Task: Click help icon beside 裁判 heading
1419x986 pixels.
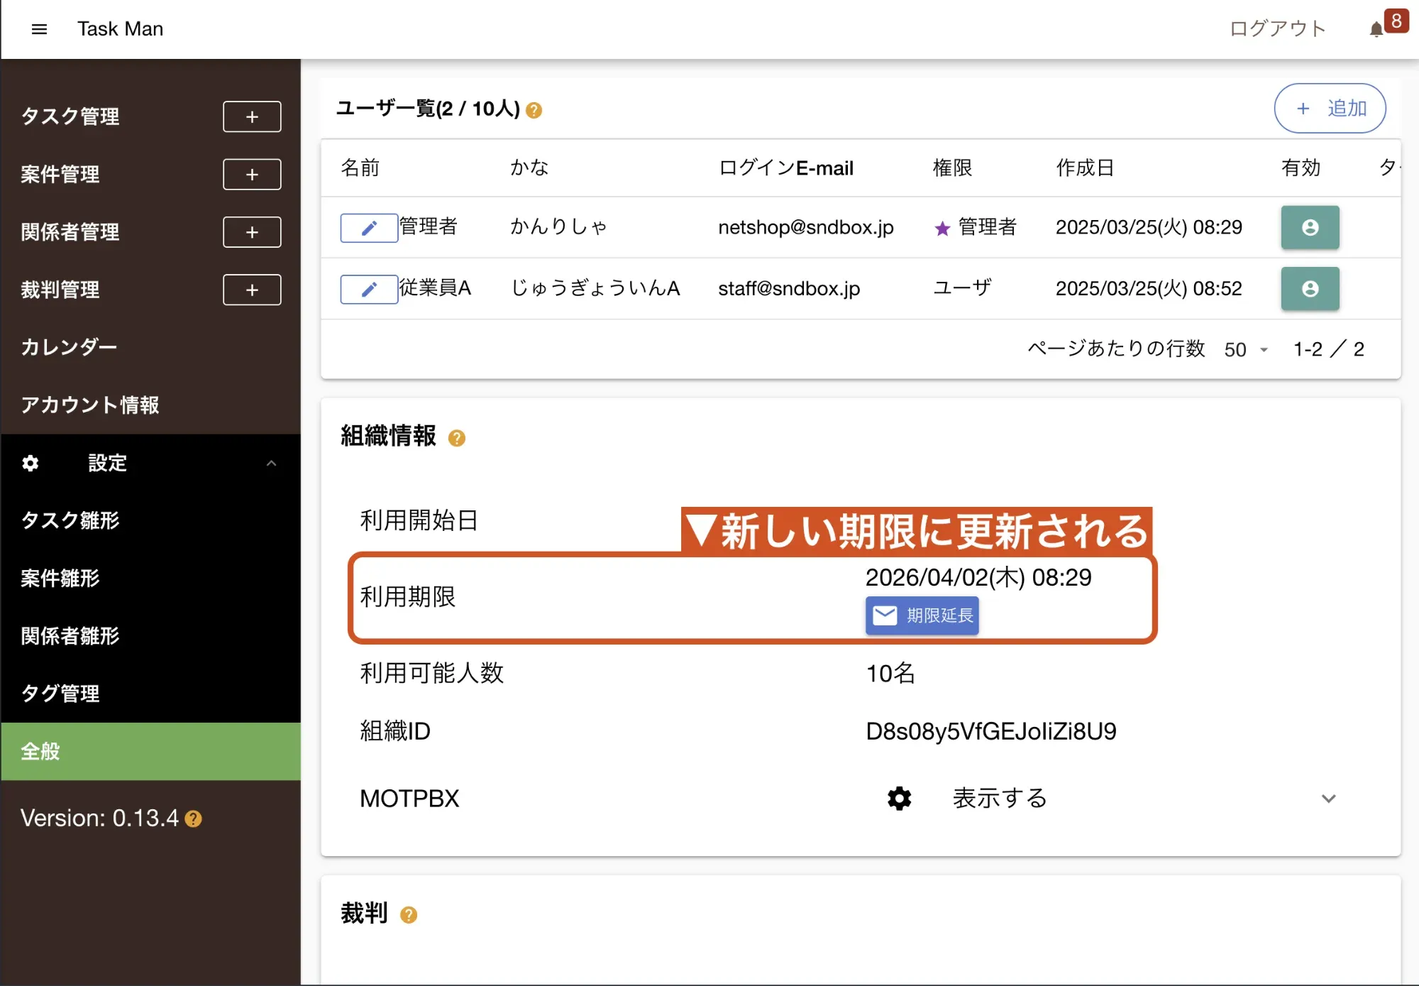Action: (409, 915)
